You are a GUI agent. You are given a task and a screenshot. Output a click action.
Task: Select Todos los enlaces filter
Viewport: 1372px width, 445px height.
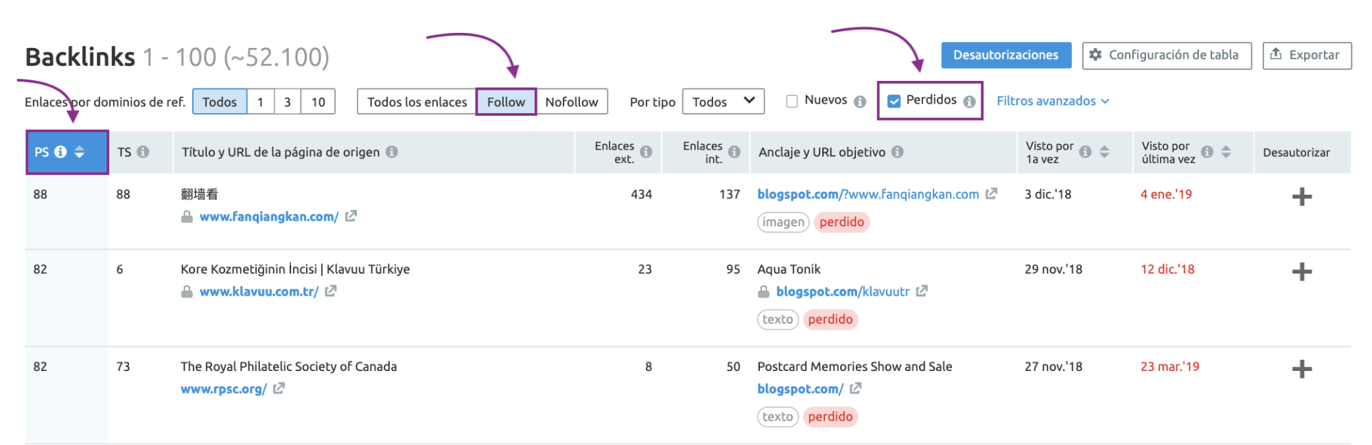[417, 101]
